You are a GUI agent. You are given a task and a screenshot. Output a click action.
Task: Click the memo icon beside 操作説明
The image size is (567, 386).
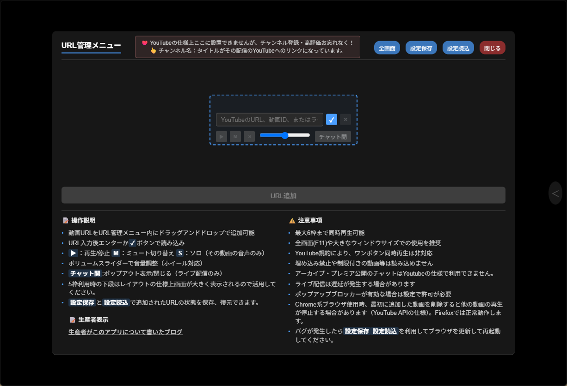66,221
